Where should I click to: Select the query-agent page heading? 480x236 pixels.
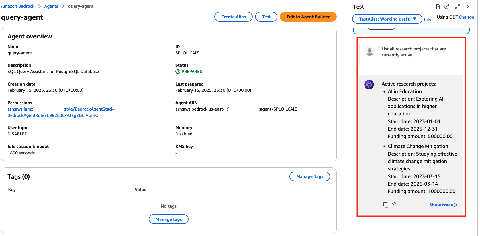coord(22,17)
